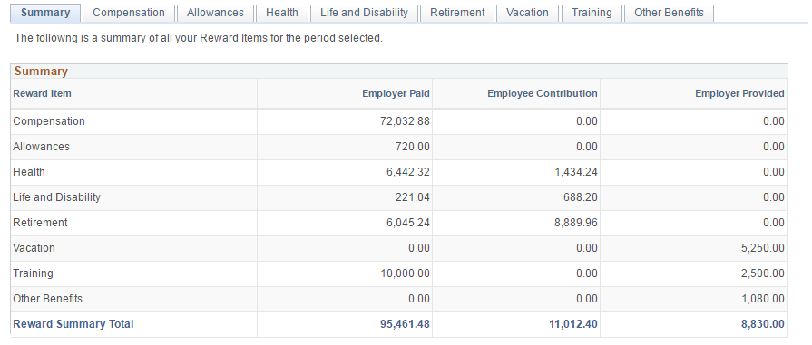Screen dimensions: 812x345
Task: Click the Employer Paid column header
Action: pos(396,93)
